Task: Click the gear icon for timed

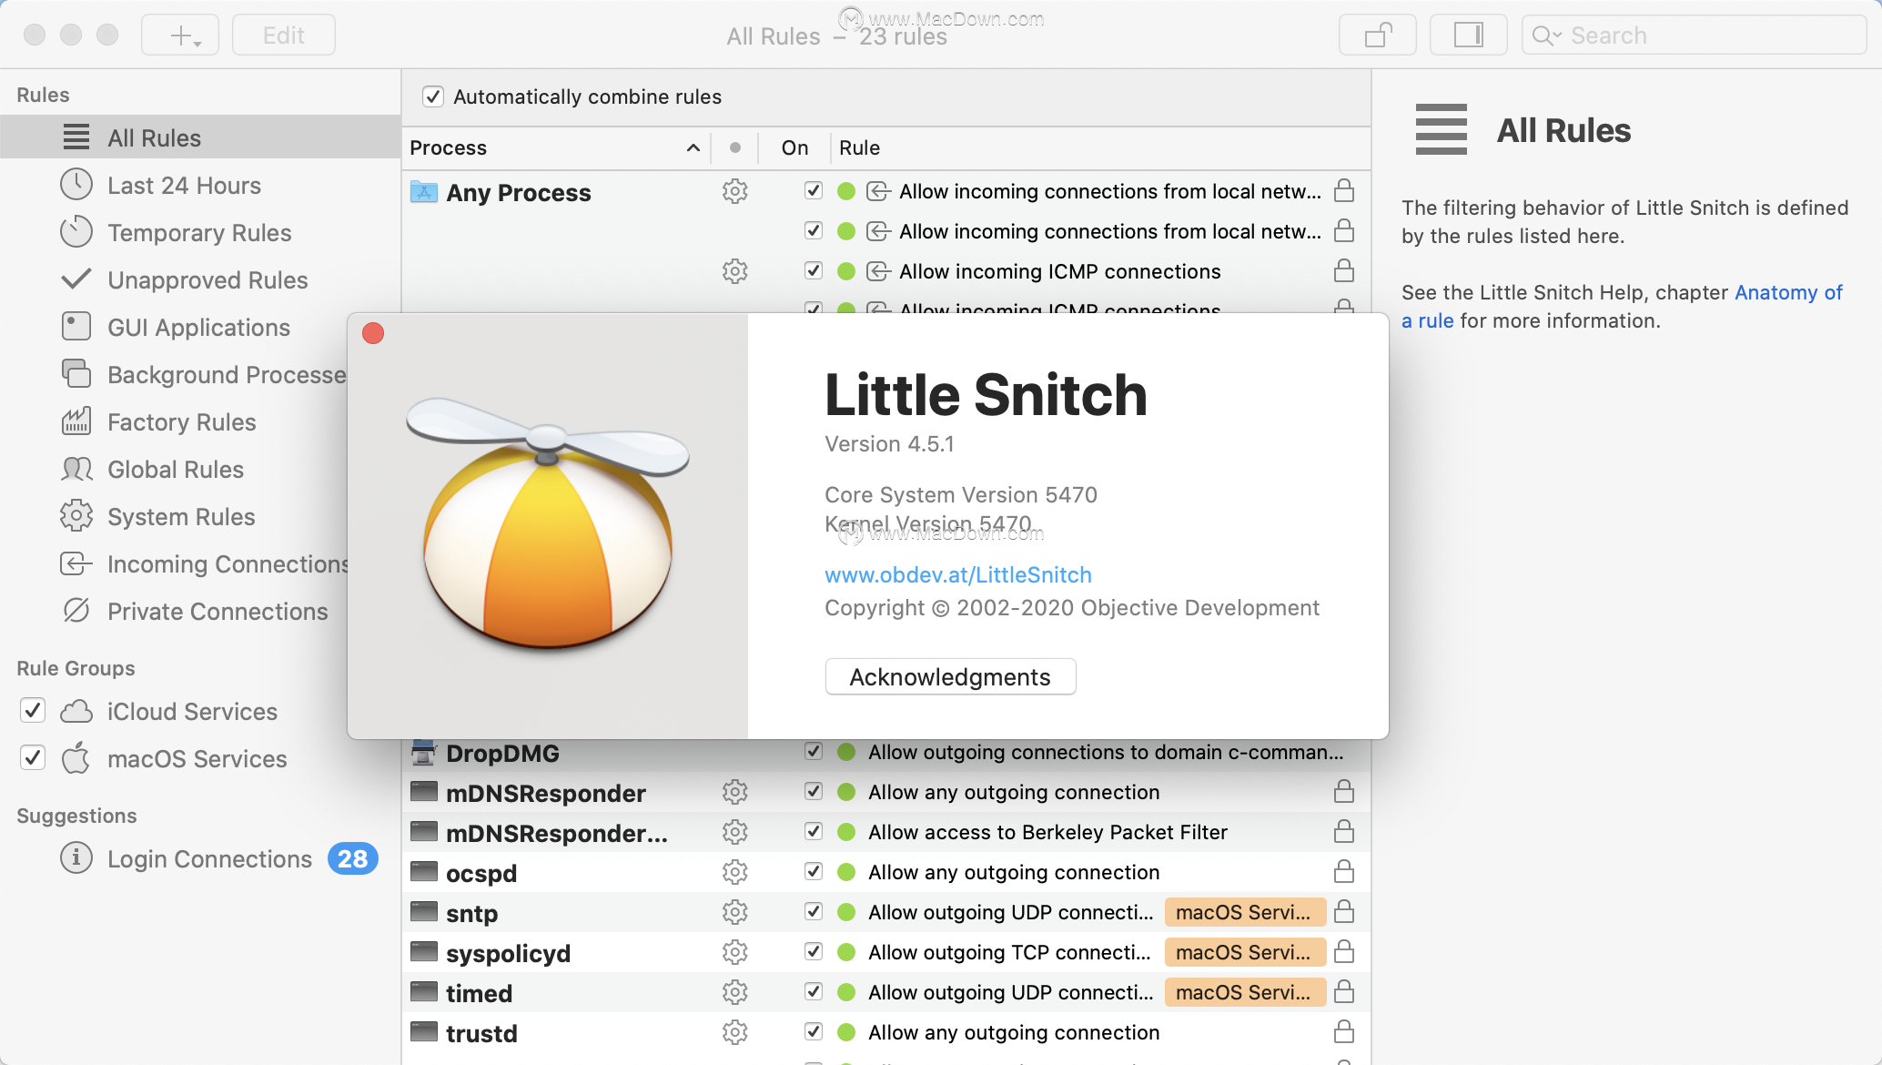Action: (735, 992)
